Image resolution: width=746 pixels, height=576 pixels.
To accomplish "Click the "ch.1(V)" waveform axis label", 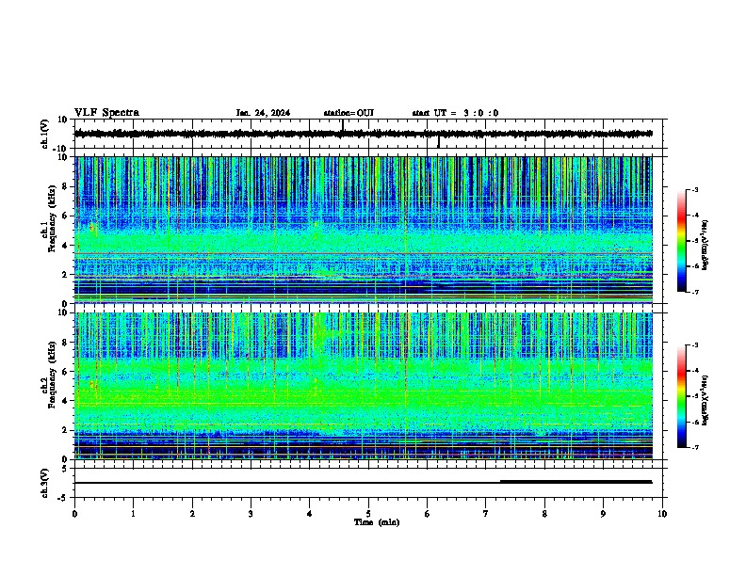I will [x=45, y=134].
